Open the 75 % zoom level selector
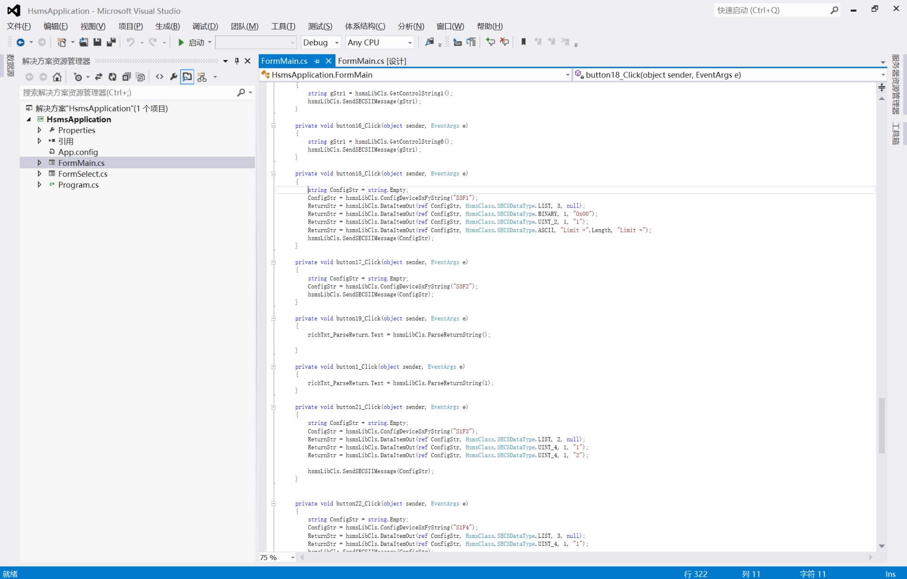 277,557
